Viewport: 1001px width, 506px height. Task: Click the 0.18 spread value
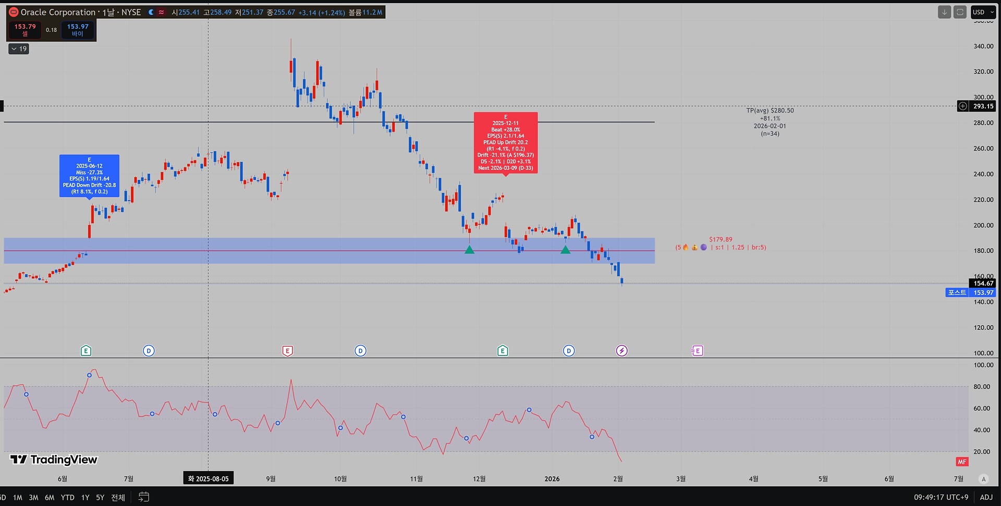pos(51,30)
